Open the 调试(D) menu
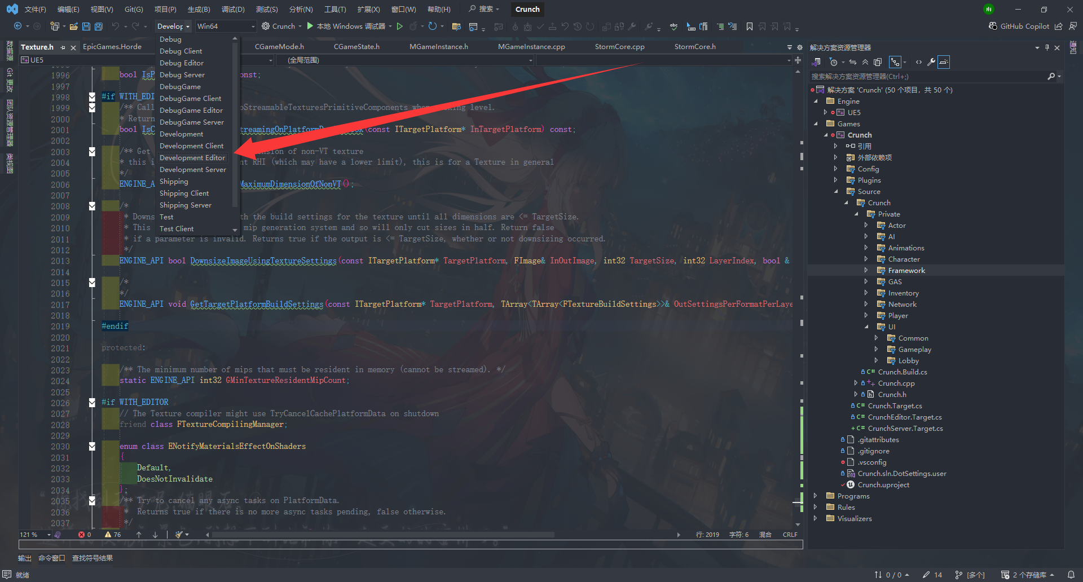Screen dimensions: 1083x582 click(x=233, y=10)
